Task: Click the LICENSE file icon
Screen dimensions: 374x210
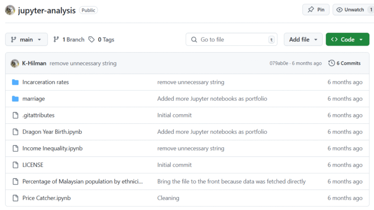Action: 15,165
